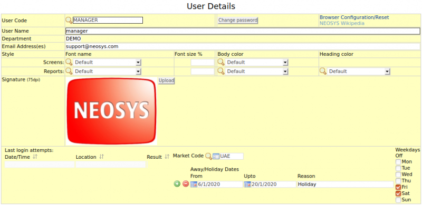Click the Screens font size % field
The height and width of the screenshot is (205, 422).
tap(203, 63)
